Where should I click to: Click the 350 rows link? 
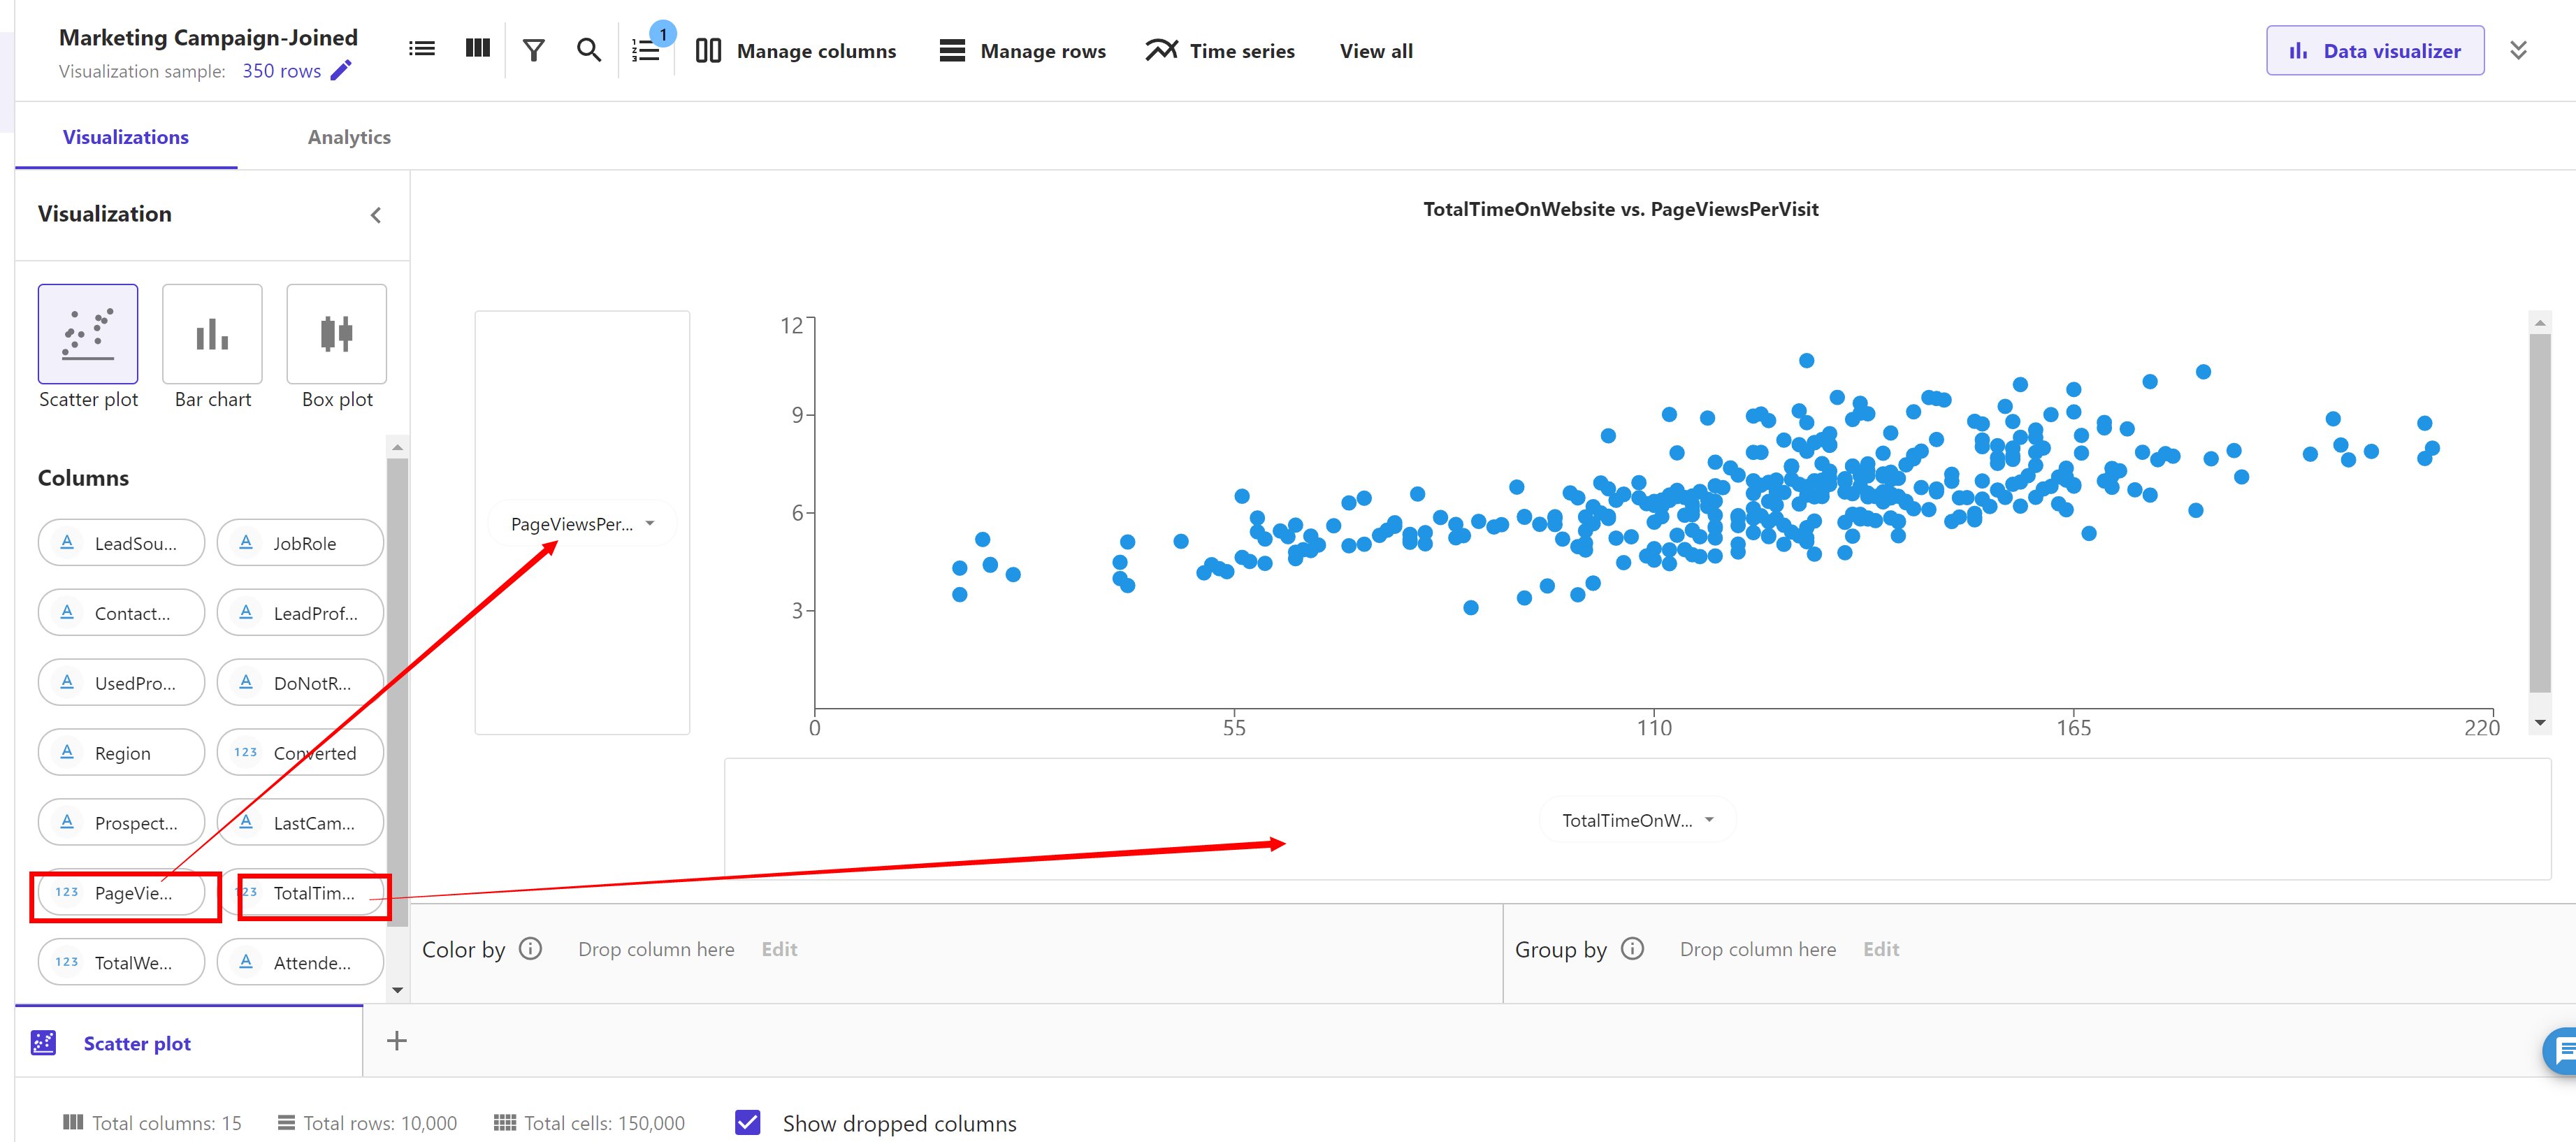pos(281,71)
